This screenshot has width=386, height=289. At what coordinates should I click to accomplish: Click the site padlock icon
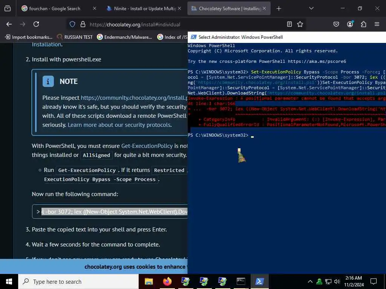coord(83,24)
